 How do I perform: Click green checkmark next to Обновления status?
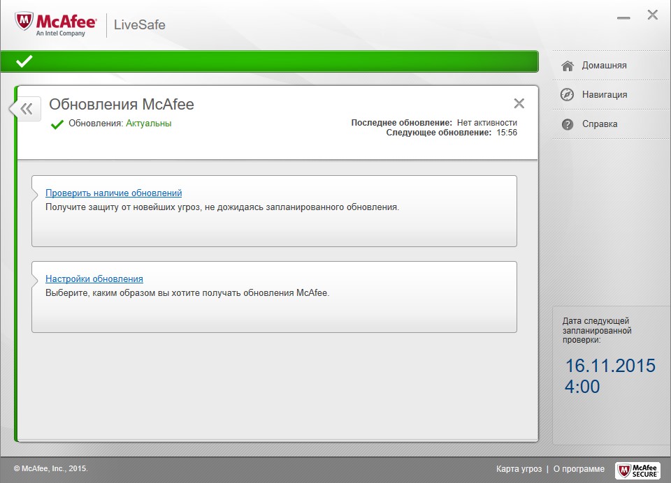[57, 124]
